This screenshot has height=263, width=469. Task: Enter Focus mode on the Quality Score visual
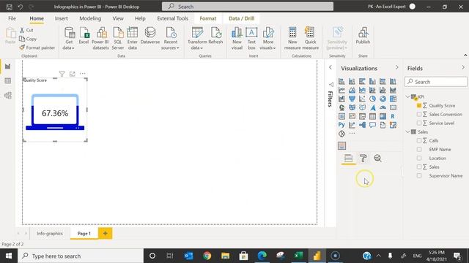[x=73, y=74]
